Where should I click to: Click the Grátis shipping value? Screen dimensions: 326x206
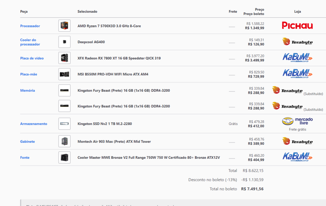click(233, 124)
